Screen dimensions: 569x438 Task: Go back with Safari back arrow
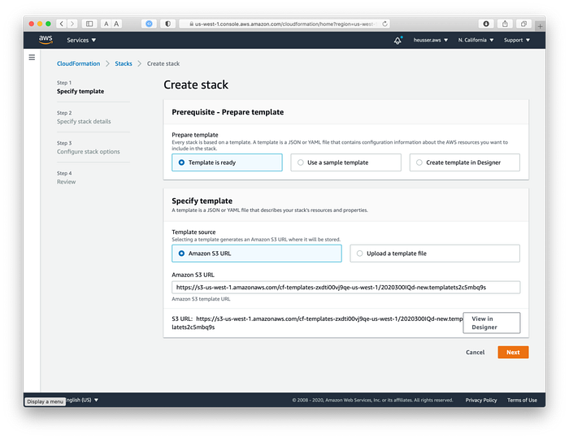click(x=62, y=24)
